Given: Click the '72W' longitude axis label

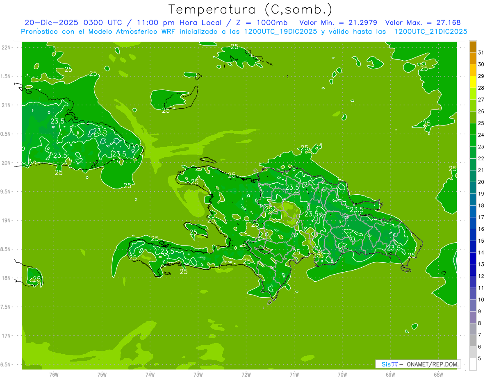Looking at the screenshot, I should pos(246,375).
